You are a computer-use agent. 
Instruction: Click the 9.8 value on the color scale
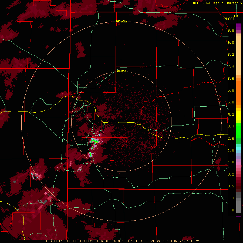click(231, 30)
